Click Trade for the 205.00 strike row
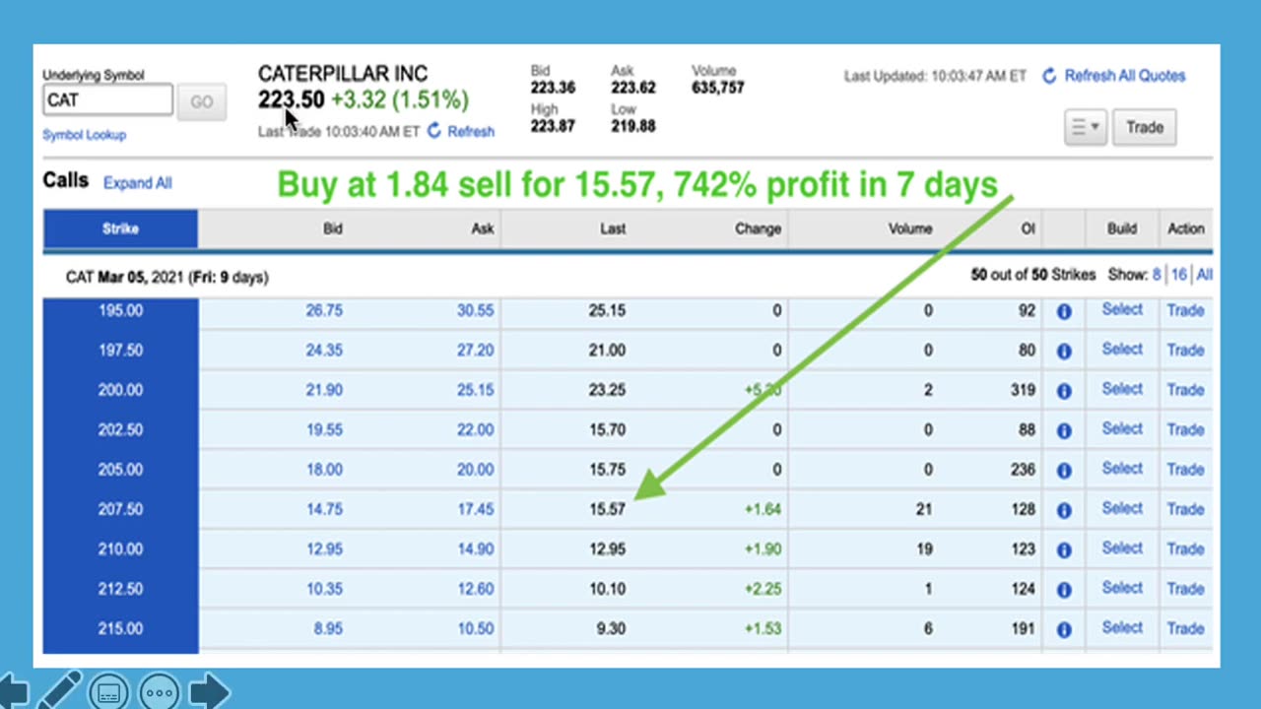Image resolution: width=1261 pixels, height=709 pixels. point(1185,469)
